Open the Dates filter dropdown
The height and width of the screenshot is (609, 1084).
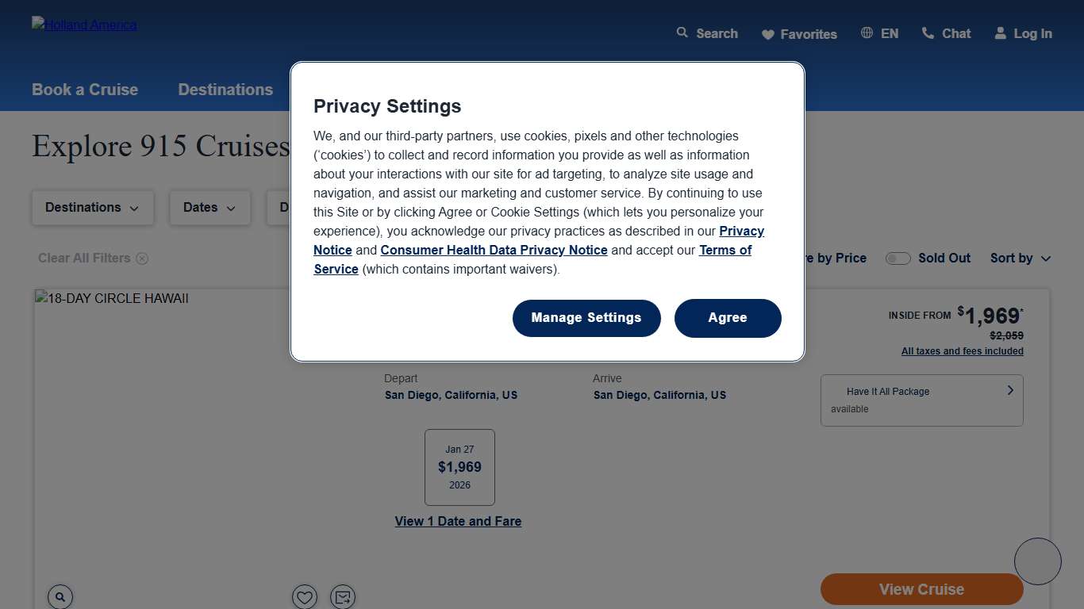209,208
